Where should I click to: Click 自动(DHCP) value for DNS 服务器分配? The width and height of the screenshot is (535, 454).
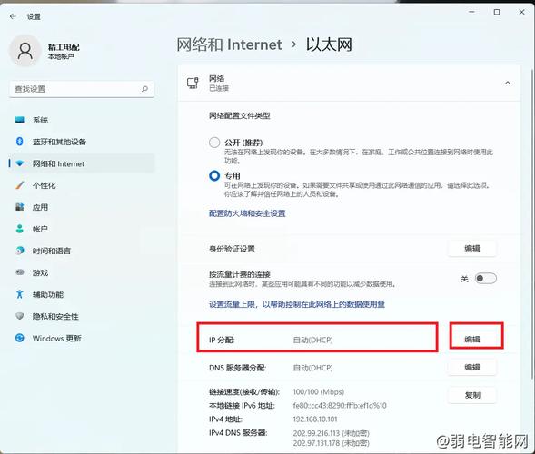point(312,368)
